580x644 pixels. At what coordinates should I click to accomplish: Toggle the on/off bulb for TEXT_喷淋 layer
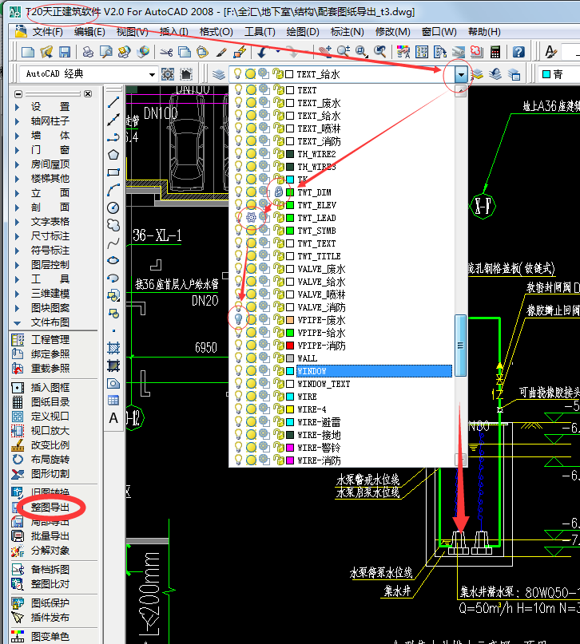pyautogui.click(x=238, y=128)
